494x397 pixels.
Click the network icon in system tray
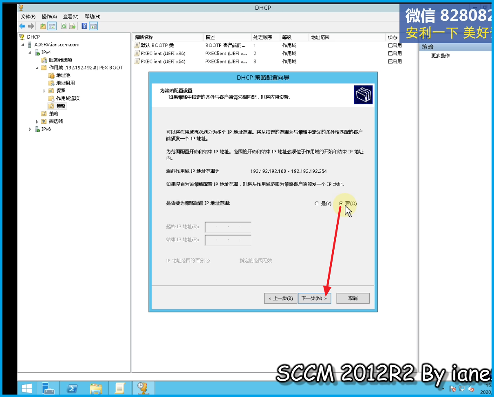pyautogui.click(x=462, y=389)
